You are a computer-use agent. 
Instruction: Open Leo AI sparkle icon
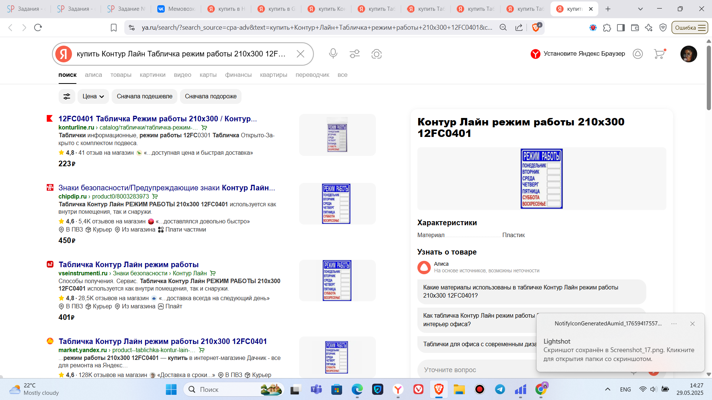[x=649, y=27]
